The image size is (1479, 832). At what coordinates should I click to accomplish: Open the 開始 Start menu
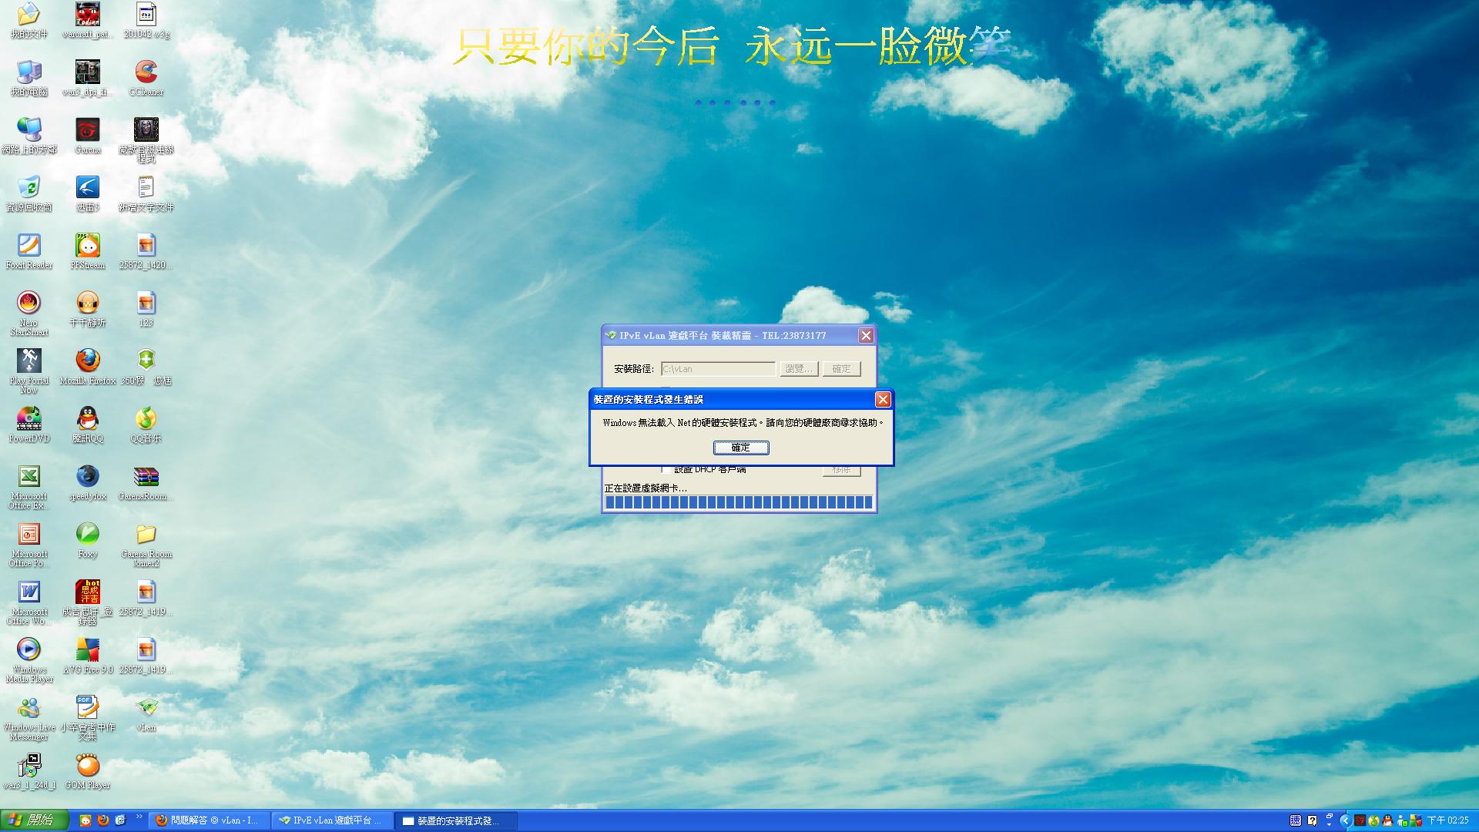click(34, 820)
